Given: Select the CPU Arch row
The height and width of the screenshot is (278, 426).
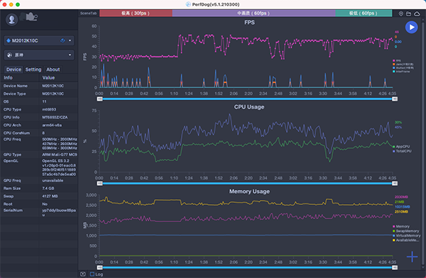Looking at the screenshot, I should point(39,125).
